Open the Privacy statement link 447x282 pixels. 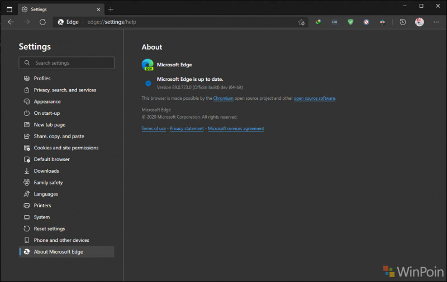pyautogui.click(x=187, y=129)
